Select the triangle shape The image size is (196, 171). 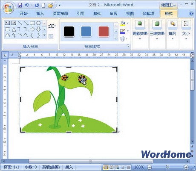(x=14, y=29)
